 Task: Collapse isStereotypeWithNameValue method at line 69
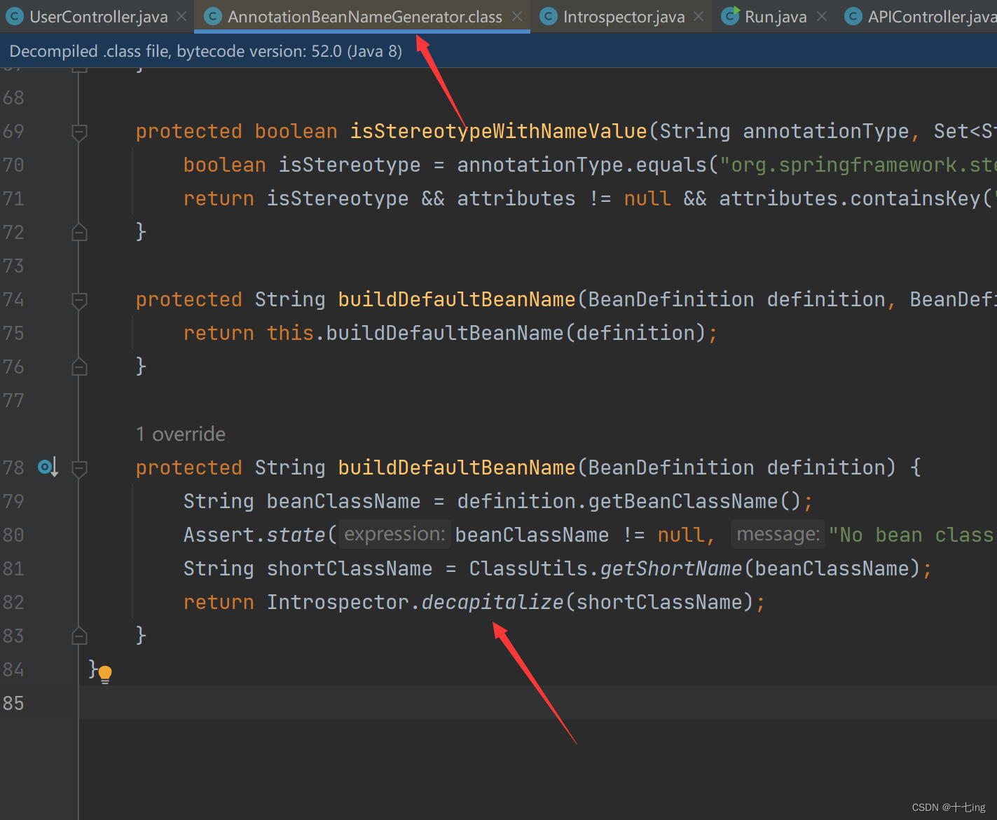tap(79, 132)
